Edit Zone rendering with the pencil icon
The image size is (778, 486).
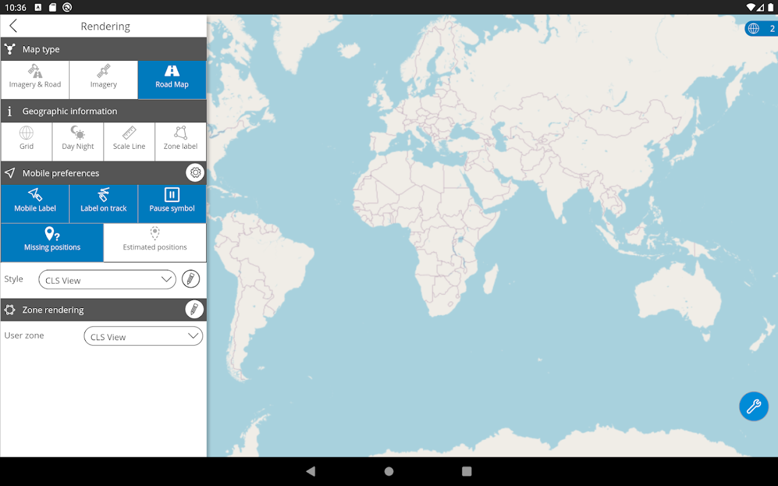pyautogui.click(x=194, y=309)
